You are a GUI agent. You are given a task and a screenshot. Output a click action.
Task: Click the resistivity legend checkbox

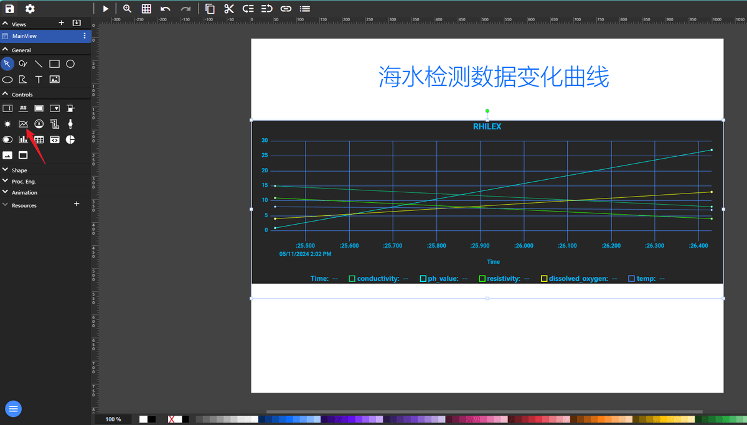click(x=482, y=279)
